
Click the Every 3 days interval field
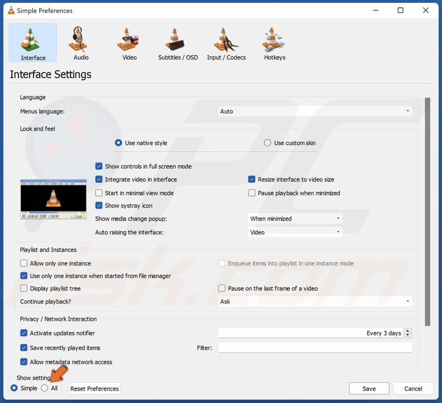311,333
